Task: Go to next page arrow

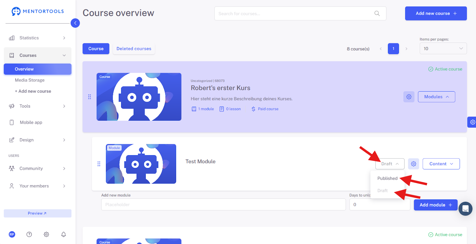Action: click(406, 49)
